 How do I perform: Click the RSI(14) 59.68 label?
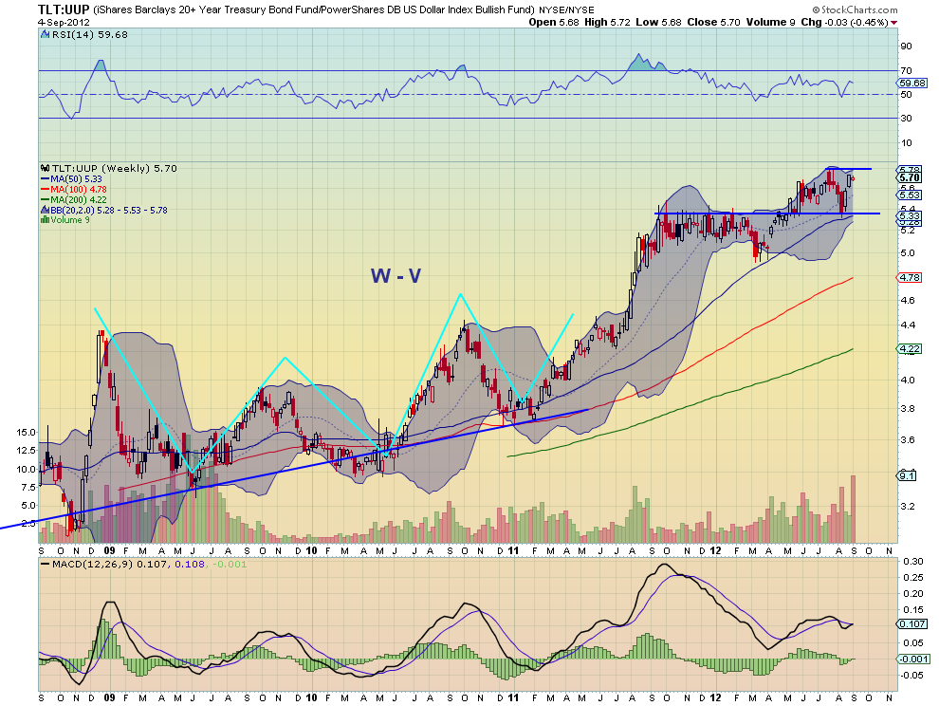90,35
